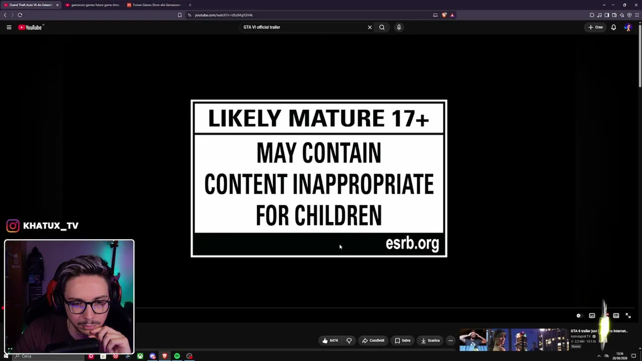Go to the YouTube home logo
The image size is (642, 361).
coord(31,27)
